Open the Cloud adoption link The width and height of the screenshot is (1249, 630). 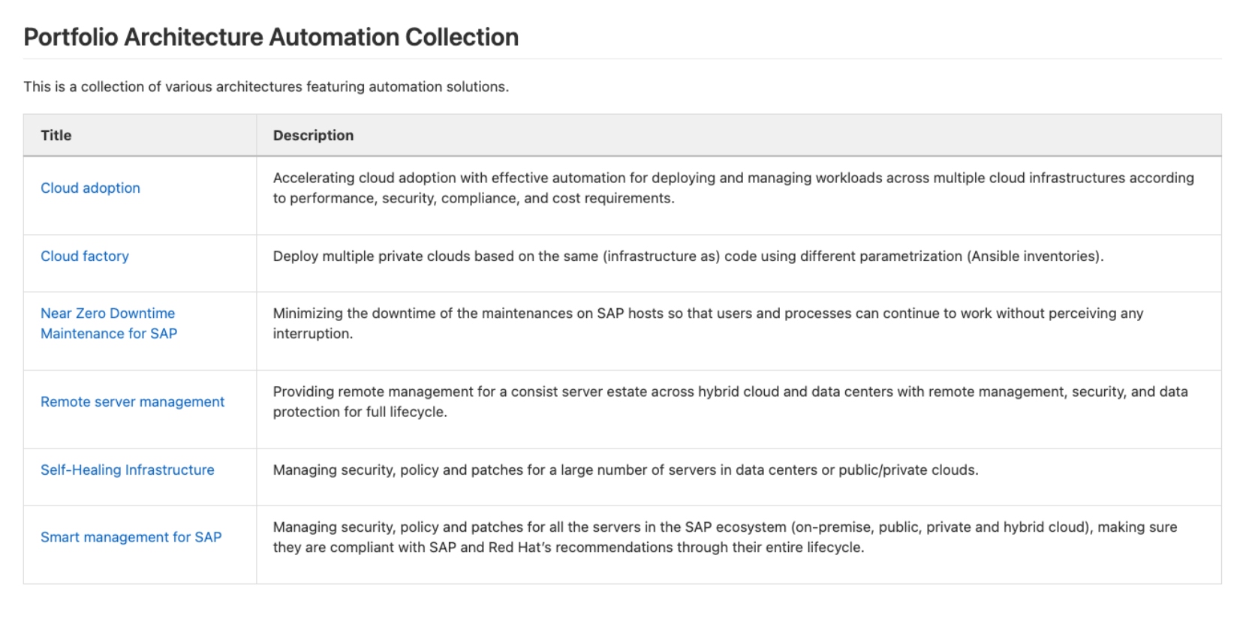90,188
